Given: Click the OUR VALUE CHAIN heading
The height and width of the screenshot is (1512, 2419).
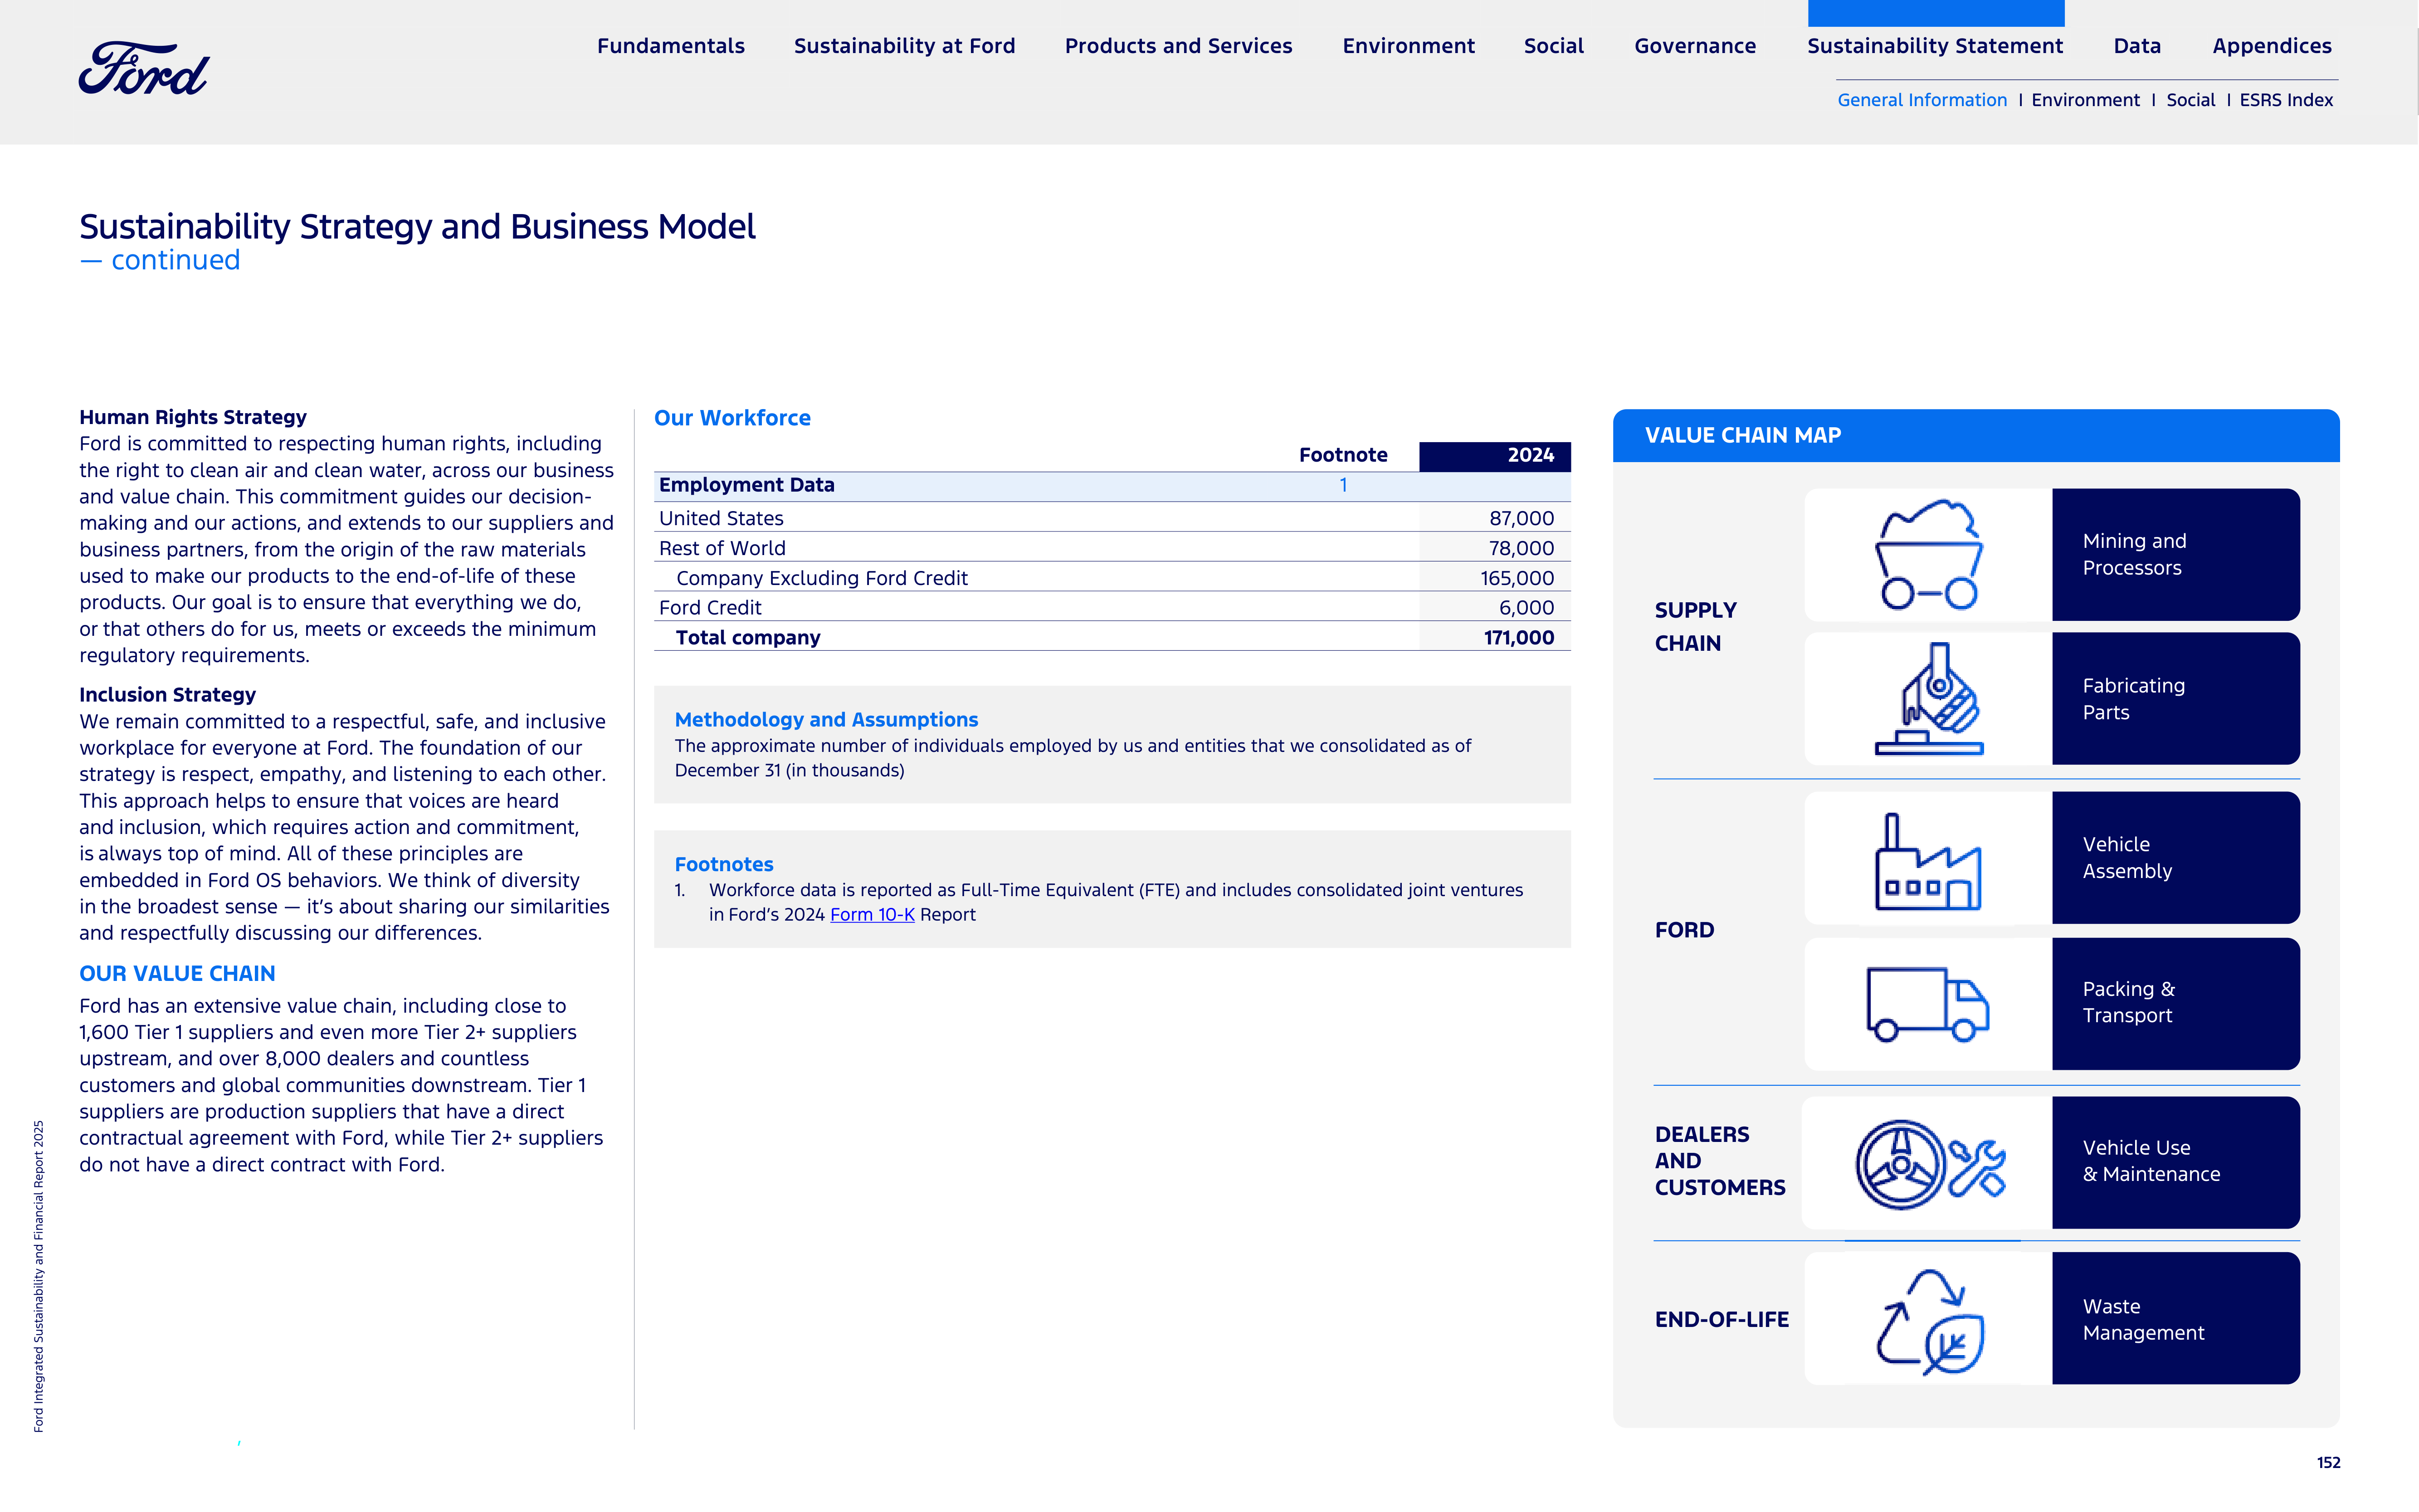Looking at the screenshot, I should click(x=177, y=974).
